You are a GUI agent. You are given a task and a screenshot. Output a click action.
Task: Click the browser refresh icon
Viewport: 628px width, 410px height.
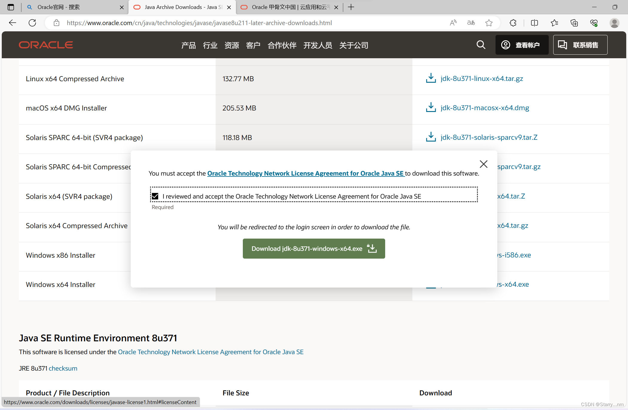click(x=32, y=23)
